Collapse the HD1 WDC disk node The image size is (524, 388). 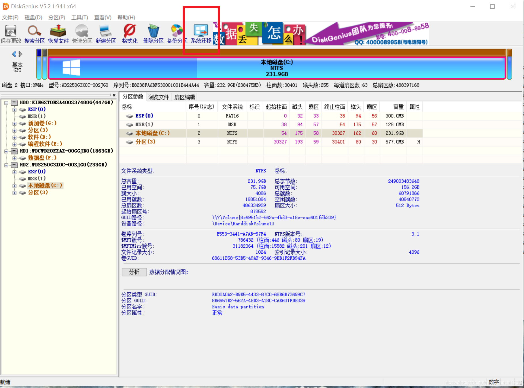pyautogui.click(x=6, y=151)
